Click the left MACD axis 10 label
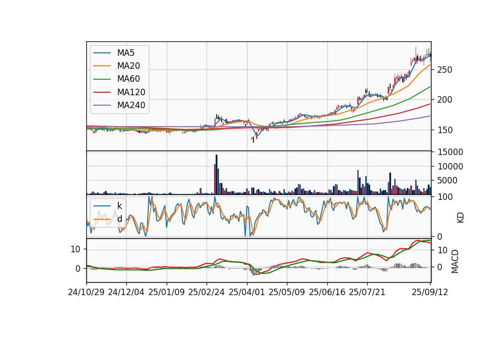This screenshot has height=344, width=479. tap(75, 250)
